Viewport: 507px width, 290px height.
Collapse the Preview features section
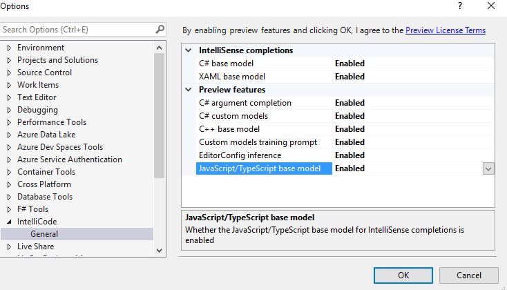[189, 90]
